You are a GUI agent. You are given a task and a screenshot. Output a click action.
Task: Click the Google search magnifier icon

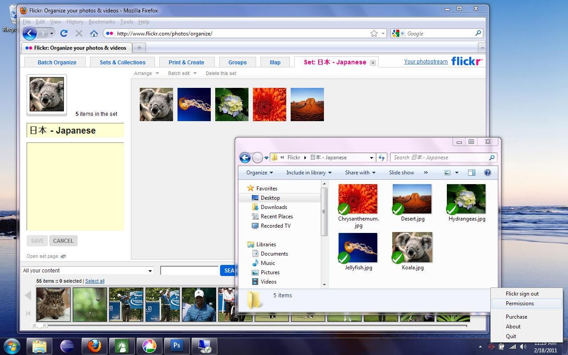(478, 33)
